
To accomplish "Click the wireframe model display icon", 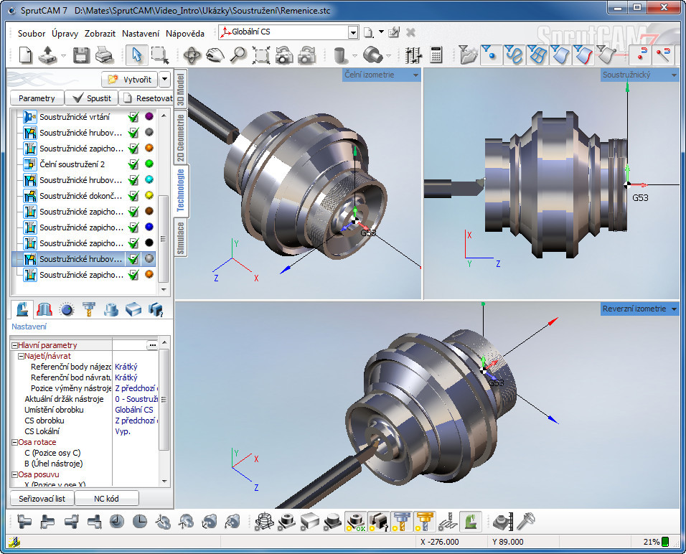I will tap(263, 522).
